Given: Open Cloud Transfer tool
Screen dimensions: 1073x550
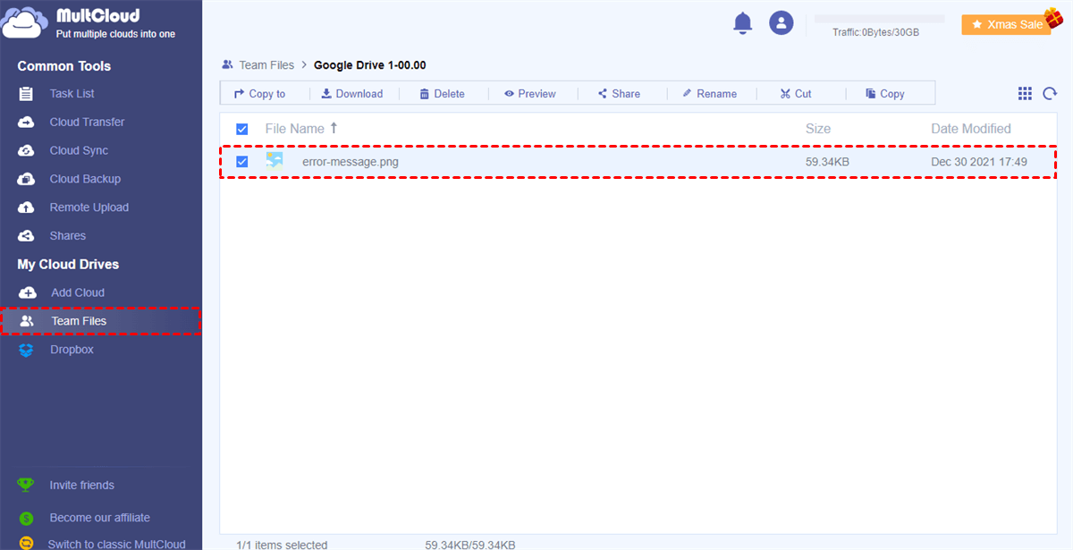Looking at the screenshot, I should (87, 123).
